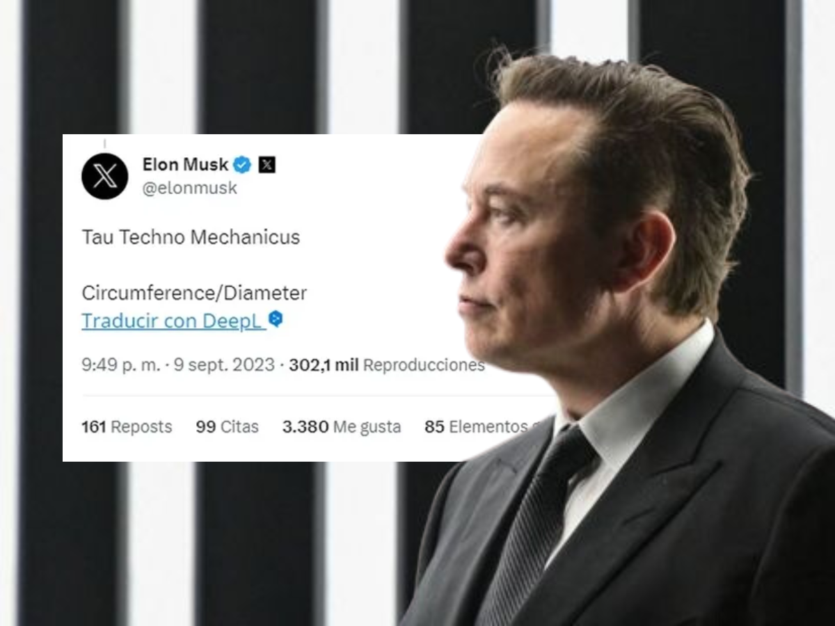This screenshot has width=835, height=626.
Task: Select the Tau Techno Mechanicus text
Action: [191, 237]
